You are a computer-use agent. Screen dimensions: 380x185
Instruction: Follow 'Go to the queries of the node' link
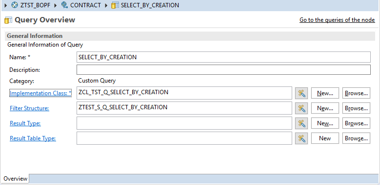pyautogui.click(x=337, y=20)
